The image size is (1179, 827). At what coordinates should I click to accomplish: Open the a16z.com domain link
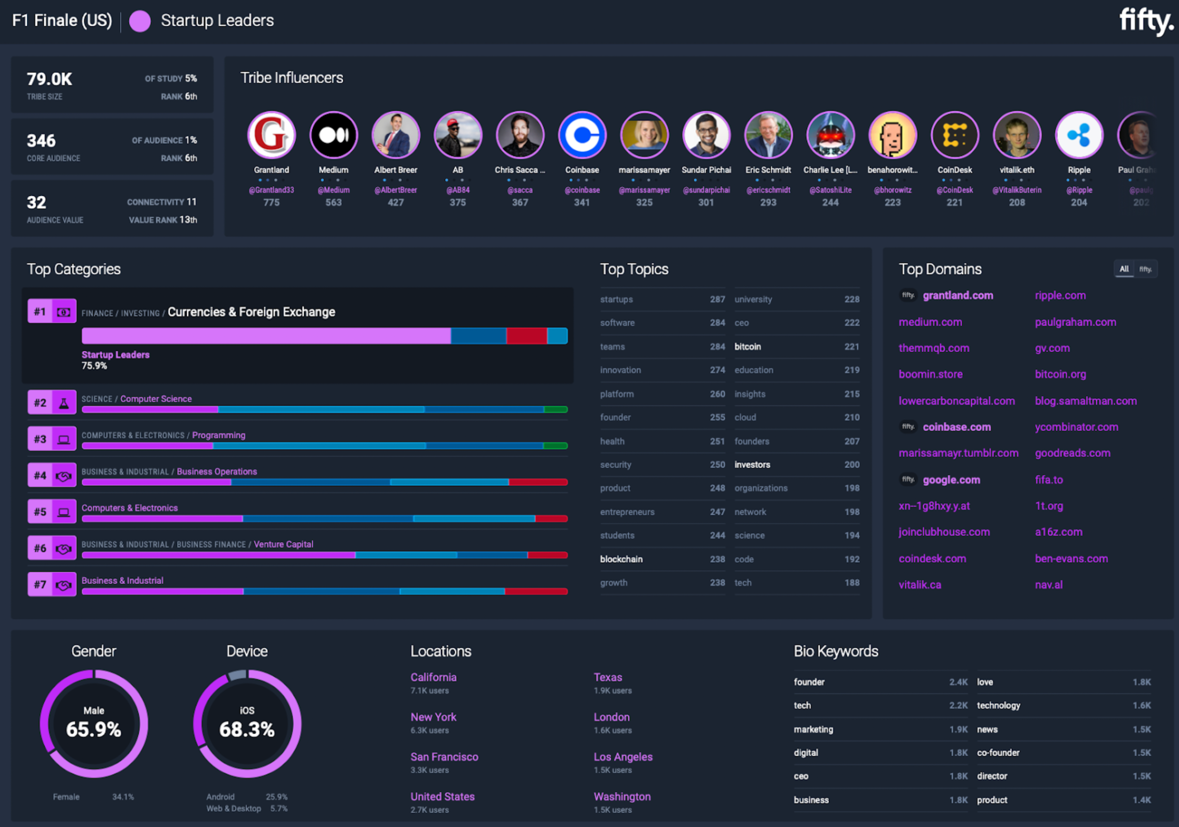1058,532
